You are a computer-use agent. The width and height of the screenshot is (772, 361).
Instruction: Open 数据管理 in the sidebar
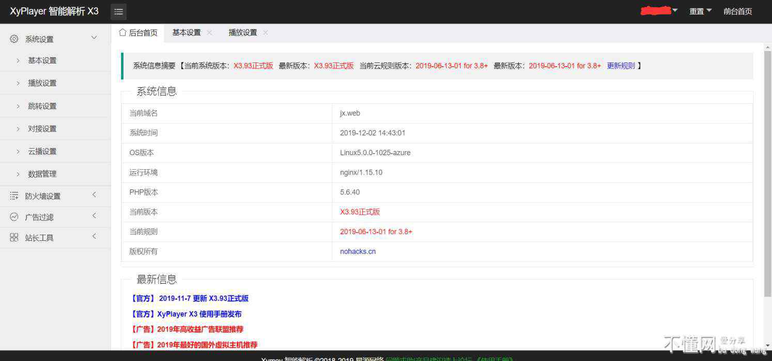click(x=42, y=174)
